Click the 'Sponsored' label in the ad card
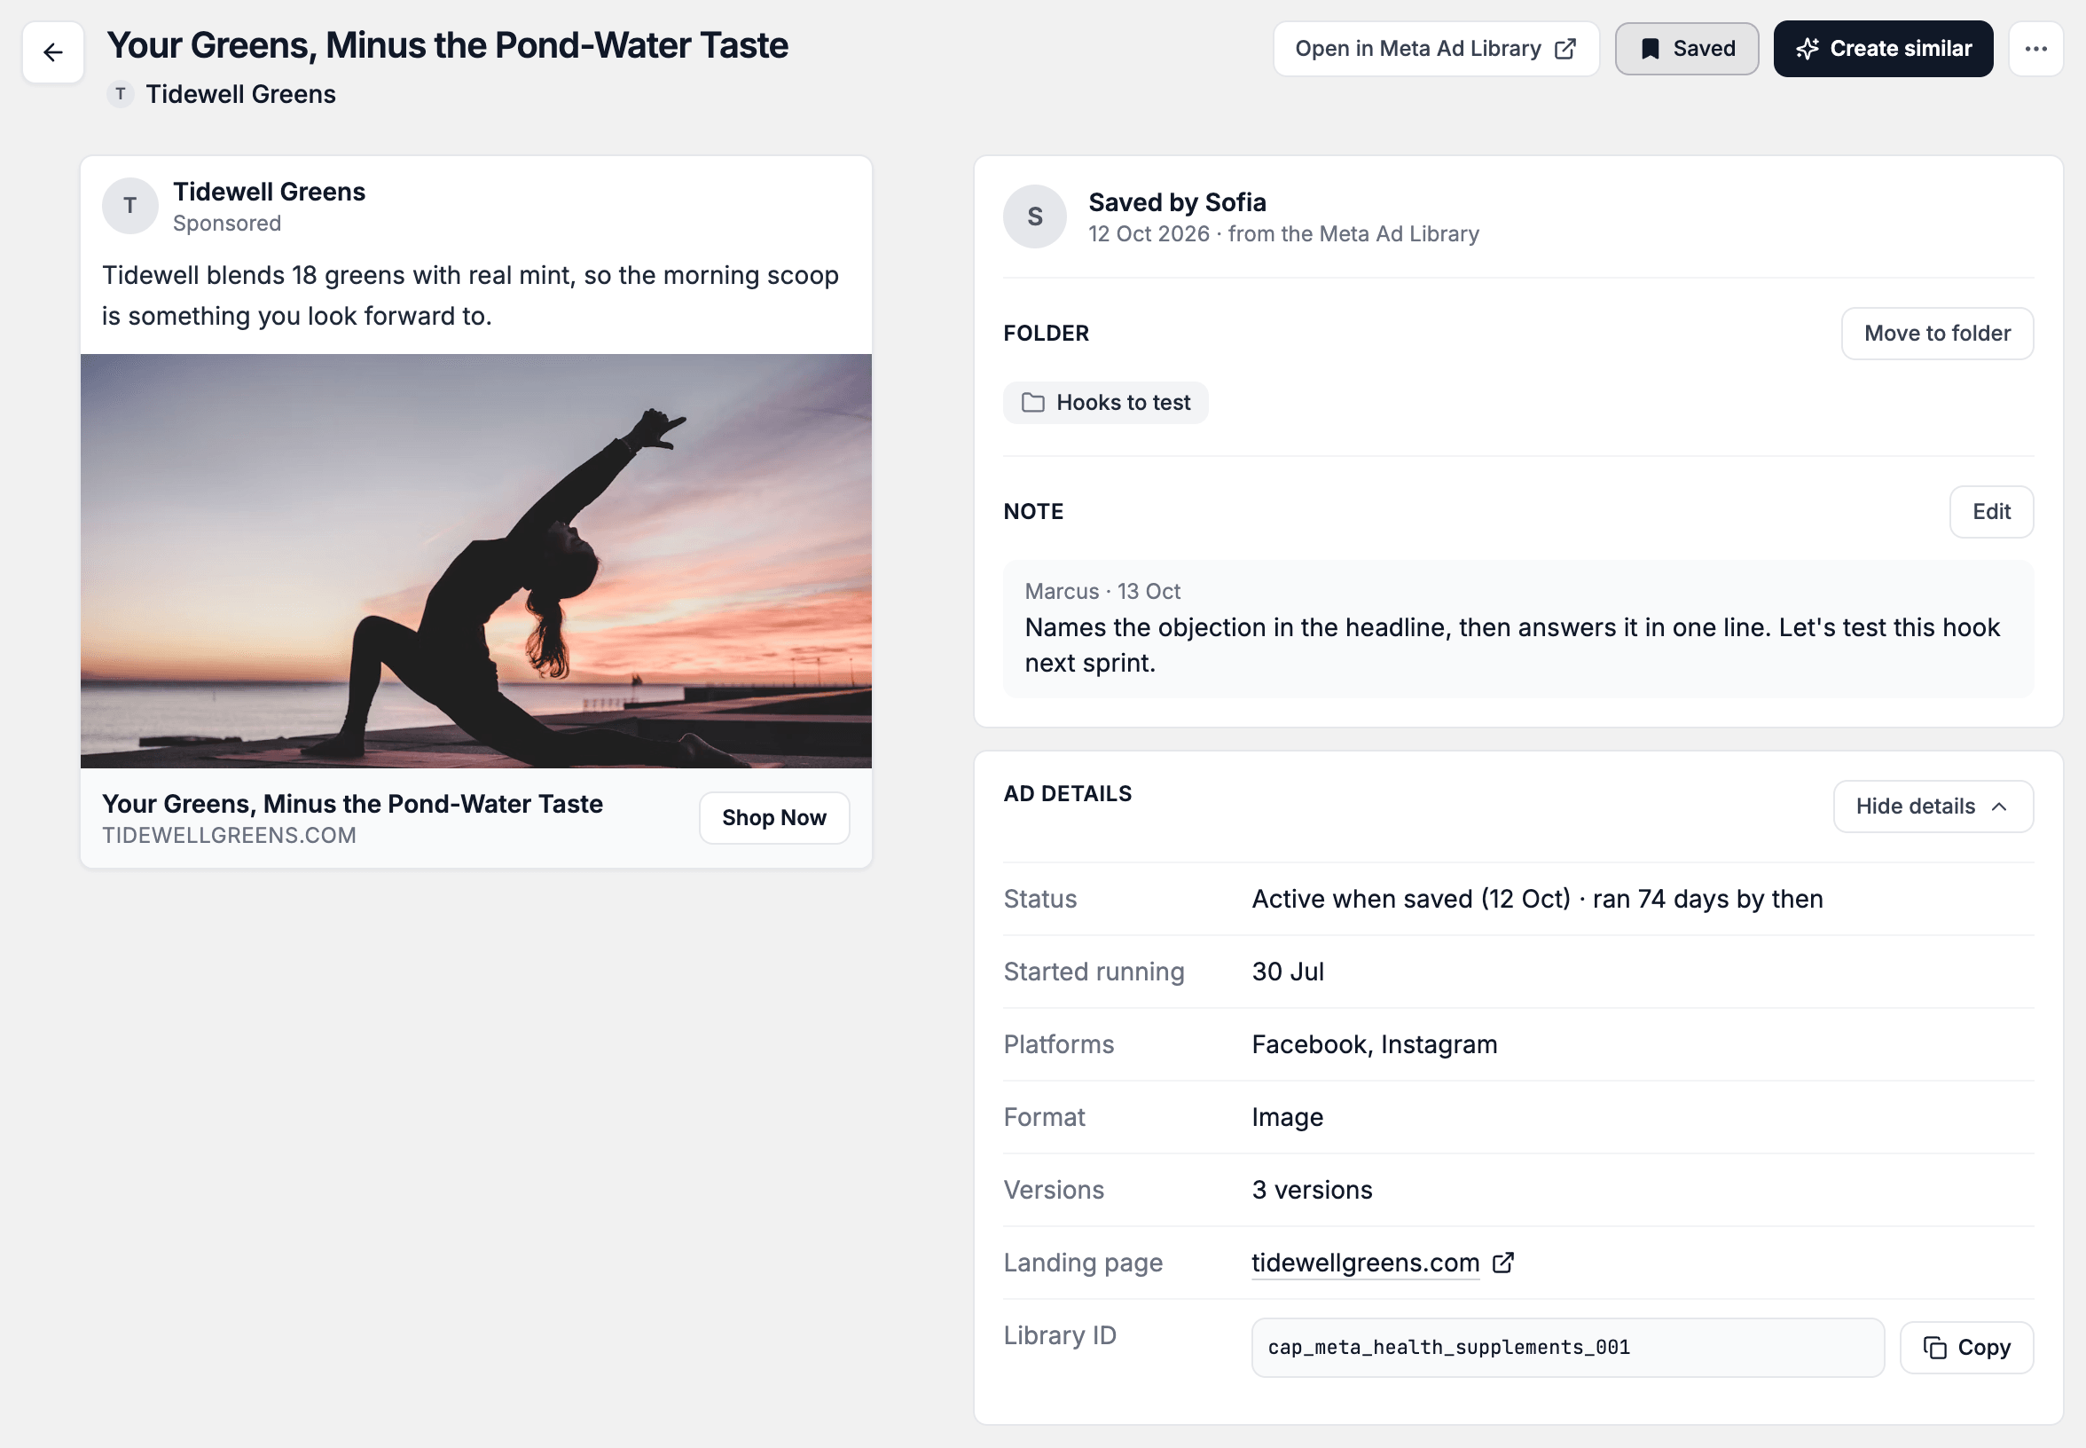 pyautogui.click(x=227, y=224)
